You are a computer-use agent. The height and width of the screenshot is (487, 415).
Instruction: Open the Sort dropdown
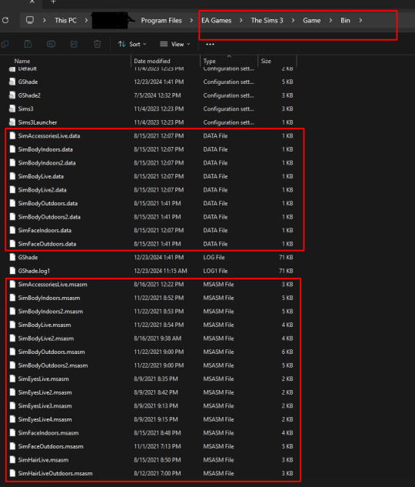point(132,44)
